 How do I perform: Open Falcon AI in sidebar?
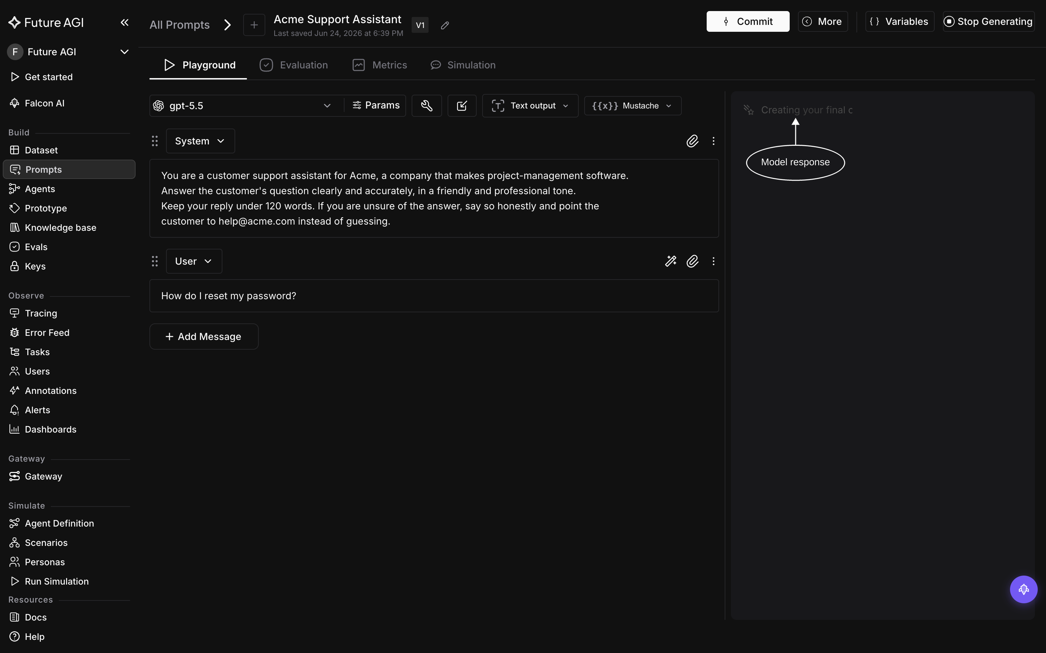69,103
